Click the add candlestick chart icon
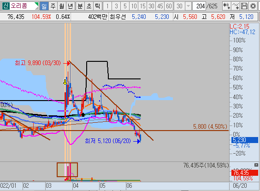This screenshot has height=191, width=260. point(226,6)
